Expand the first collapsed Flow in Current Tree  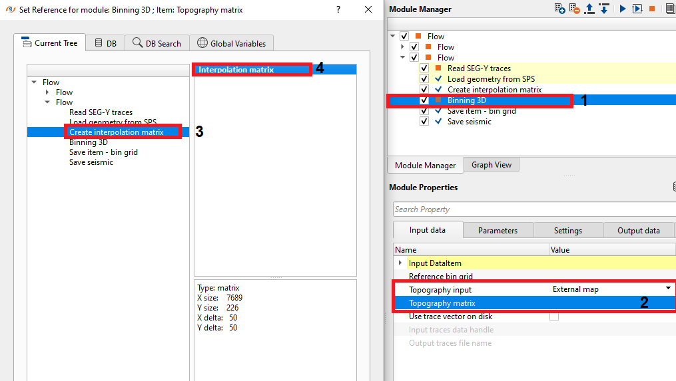pos(47,92)
